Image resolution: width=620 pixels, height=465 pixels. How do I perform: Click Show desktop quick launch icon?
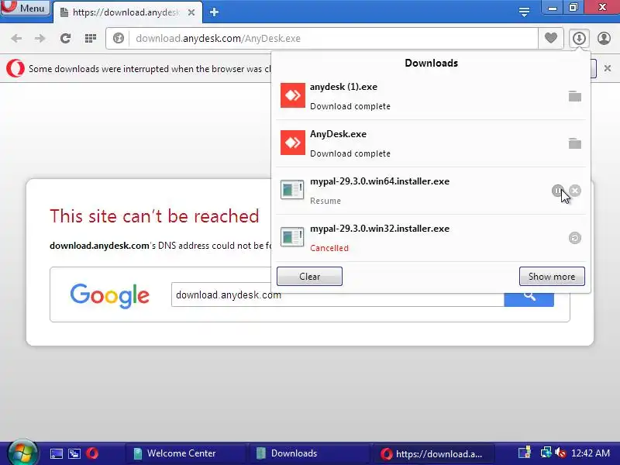point(56,453)
